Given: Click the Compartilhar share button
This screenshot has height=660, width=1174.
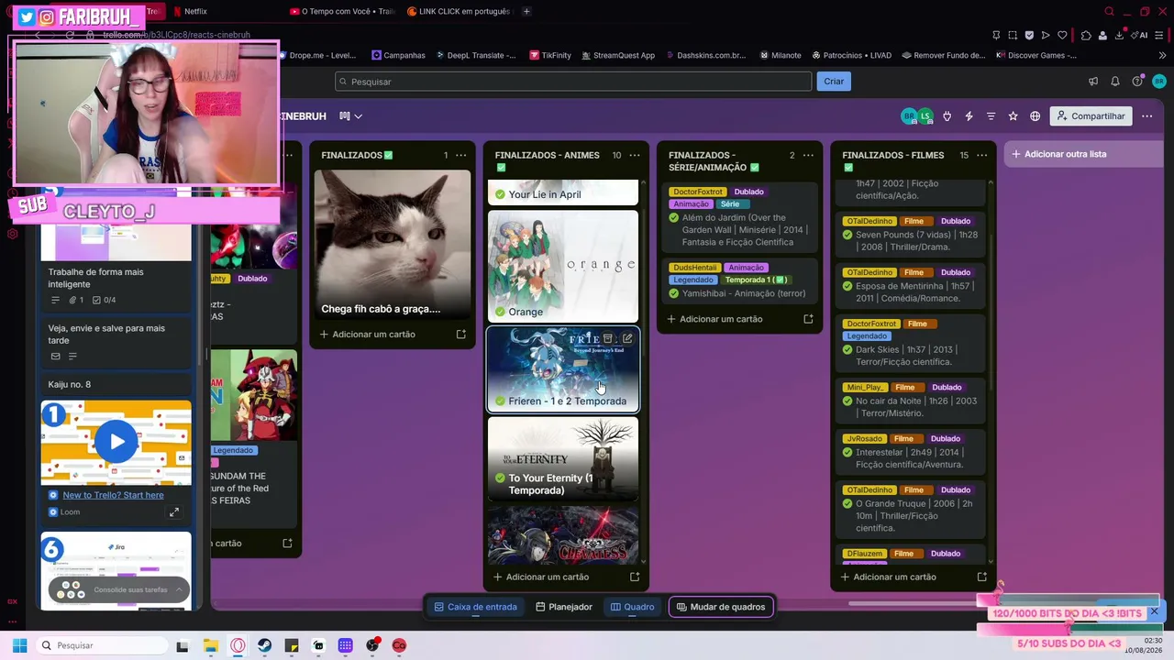Looking at the screenshot, I should coord(1091,116).
